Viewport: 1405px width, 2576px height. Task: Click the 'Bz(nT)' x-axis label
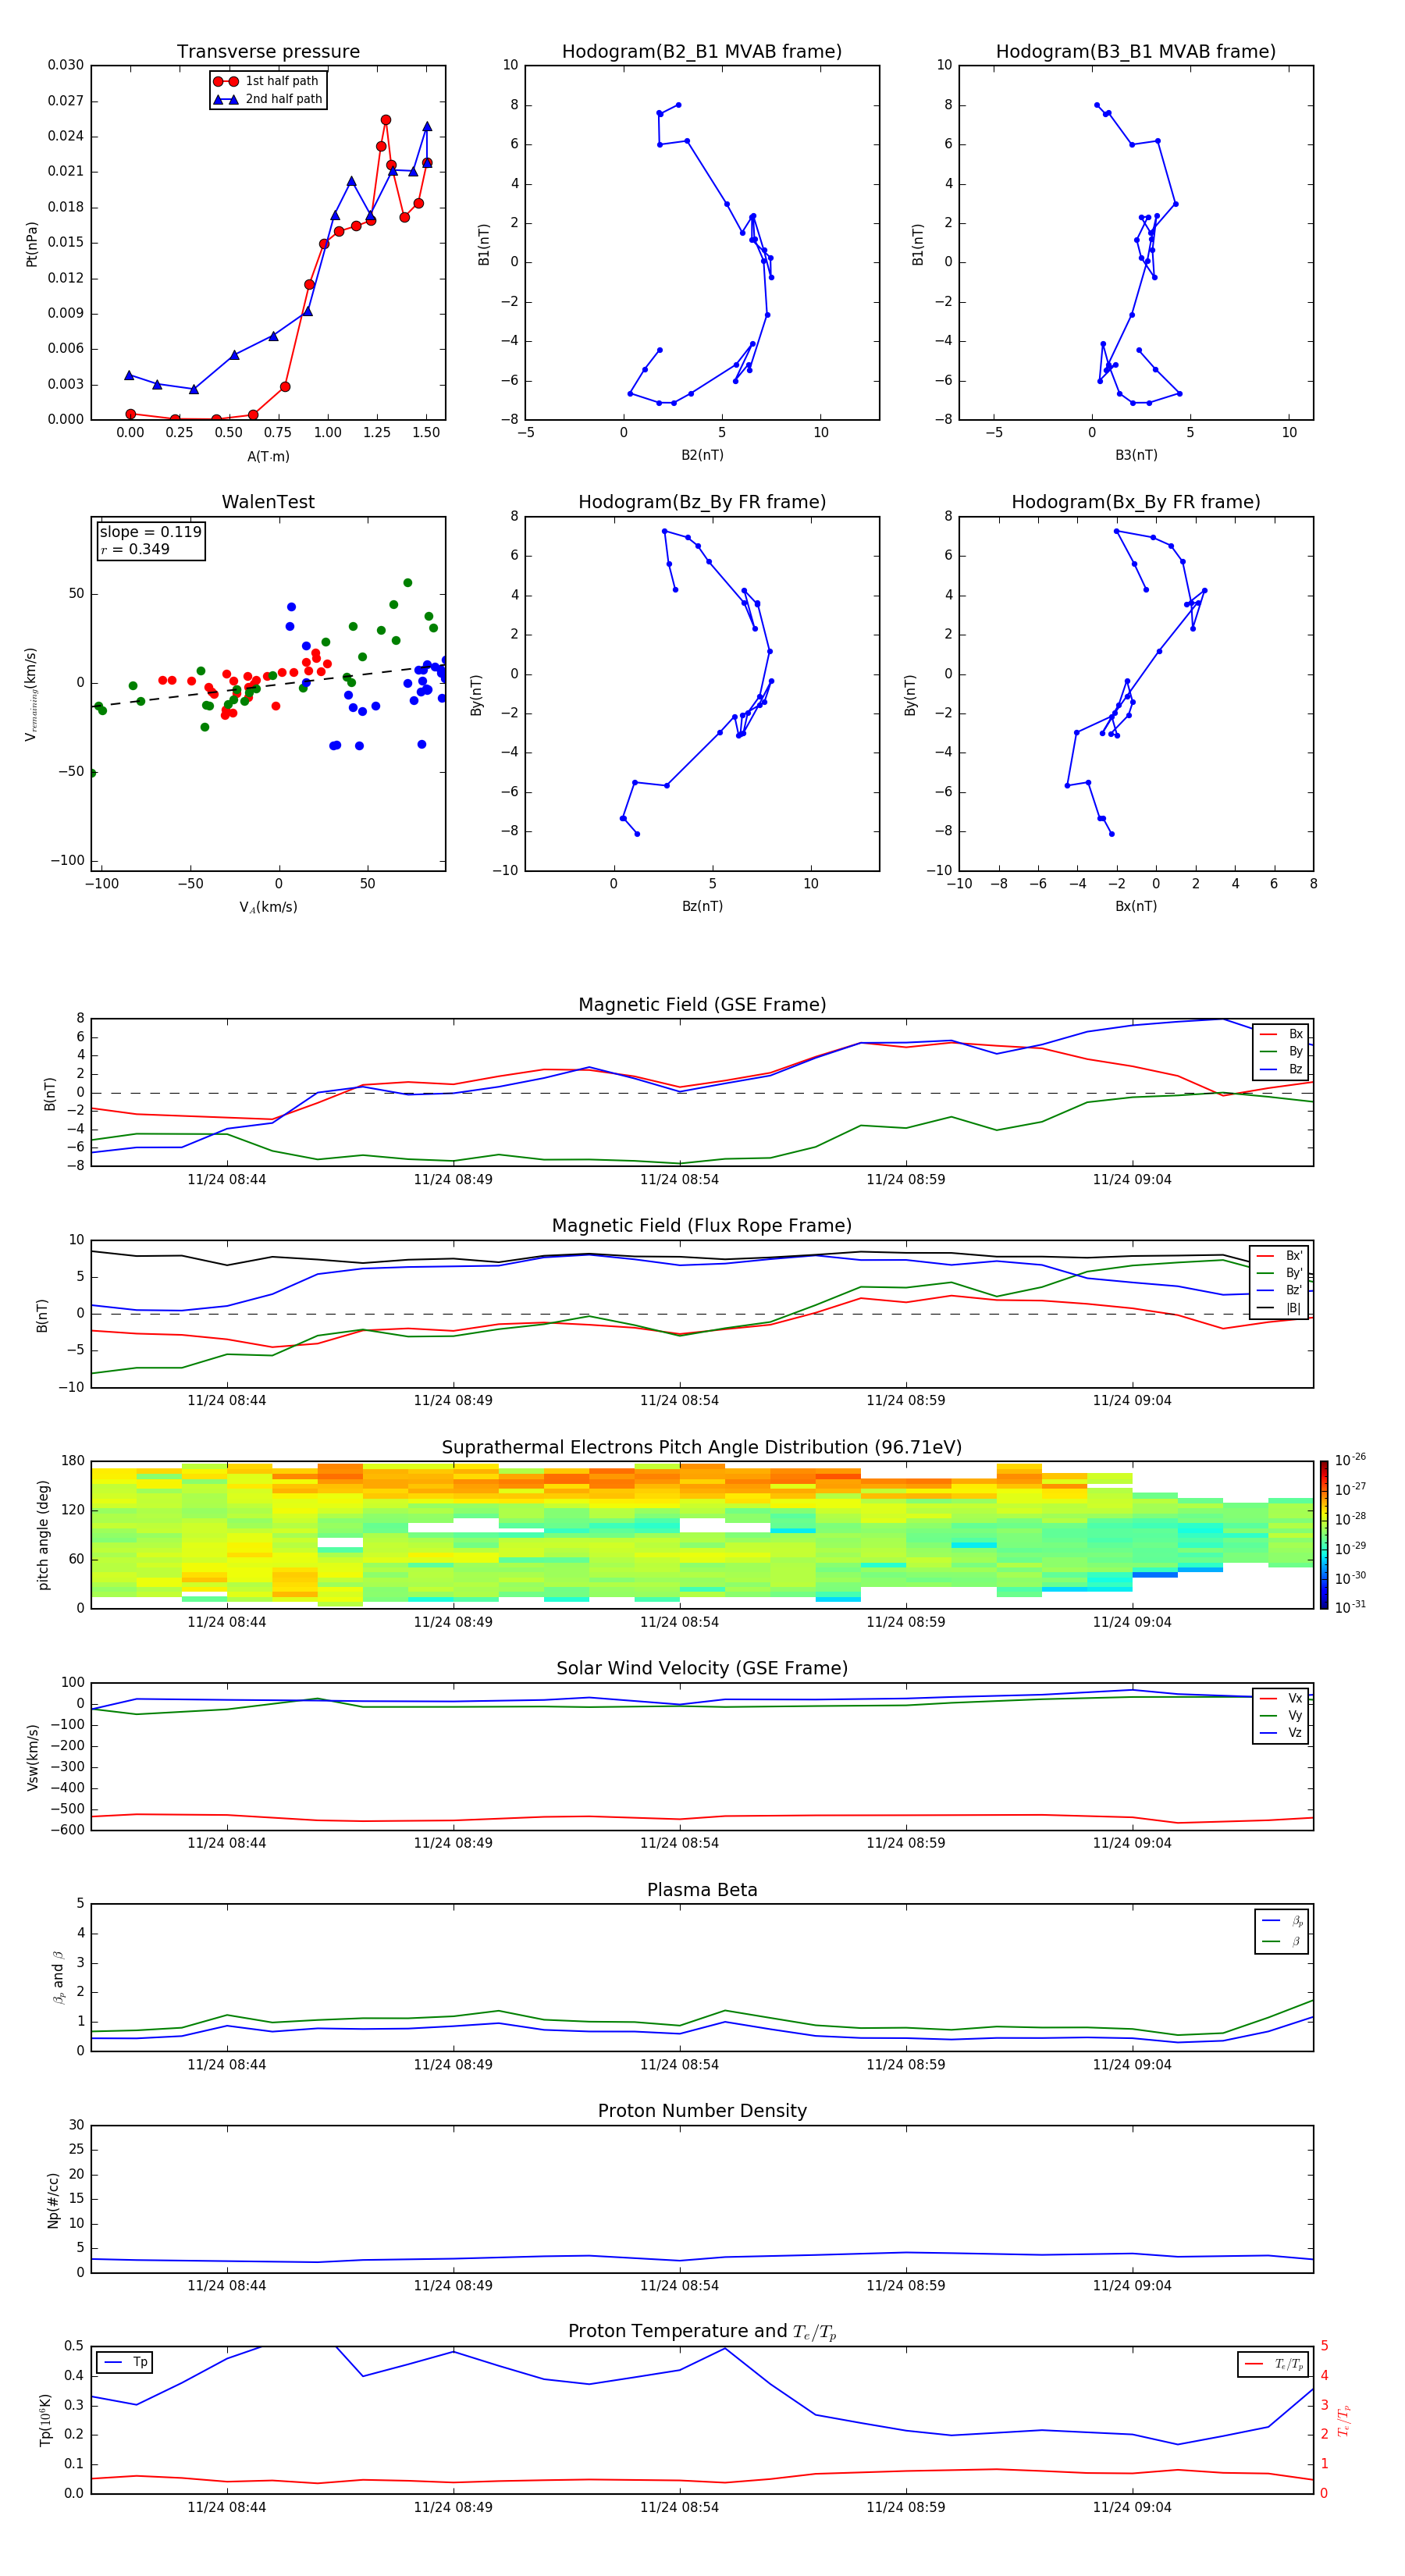[702, 906]
